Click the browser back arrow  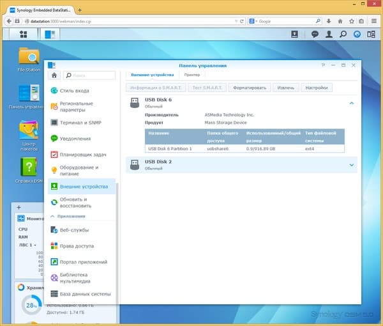coord(9,21)
